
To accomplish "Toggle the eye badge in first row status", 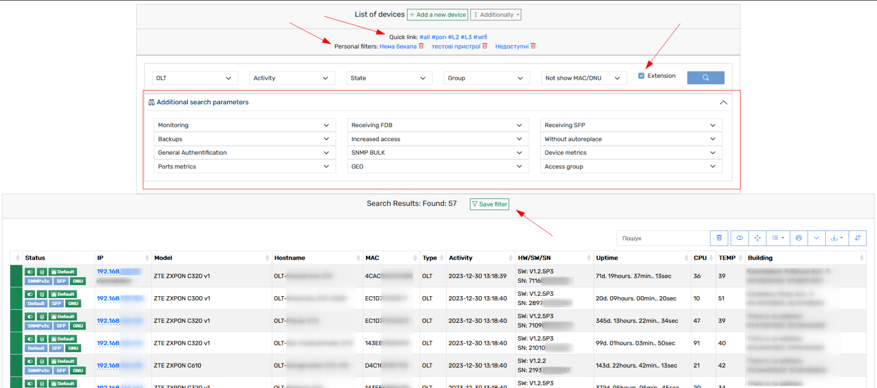I will point(30,272).
